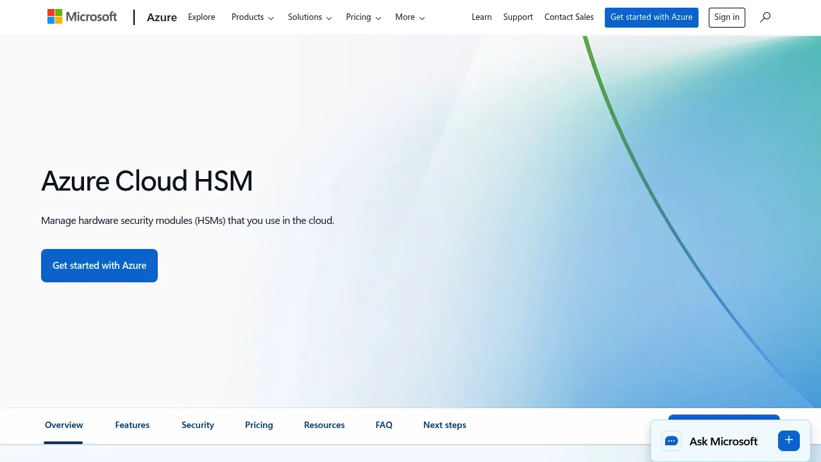Go to the FAQ tab

pyautogui.click(x=384, y=425)
